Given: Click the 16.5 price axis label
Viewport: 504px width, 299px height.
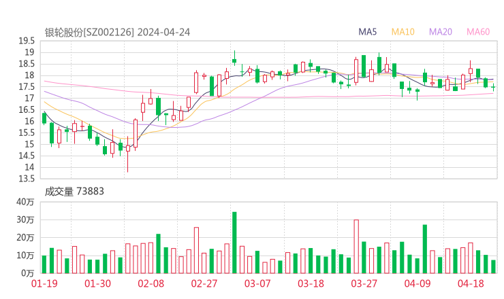Looking at the screenshot, I should tap(27, 109).
